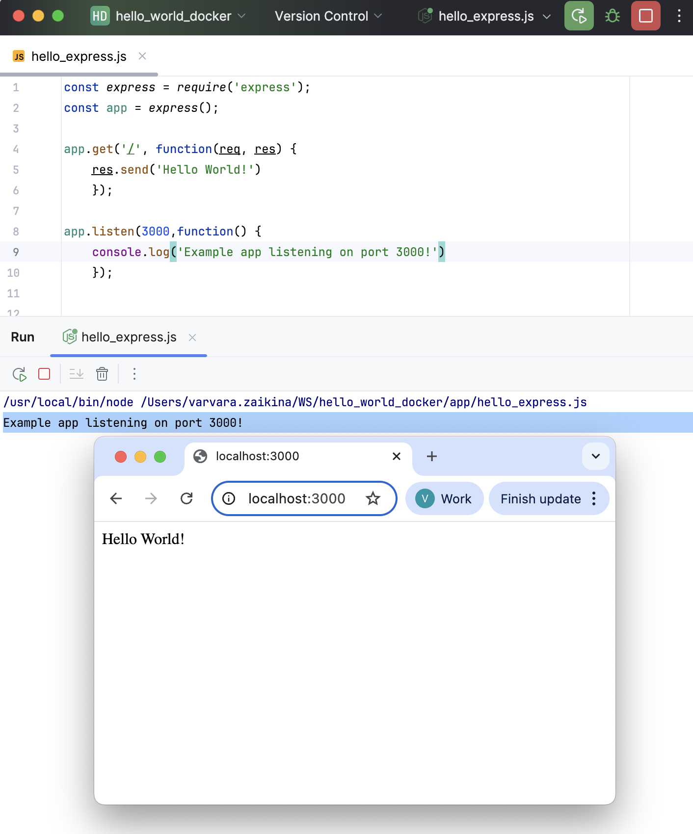Open the Work profile button in browser
Viewport: 693px width, 834px height.
coord(444,499)
